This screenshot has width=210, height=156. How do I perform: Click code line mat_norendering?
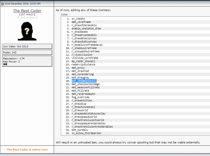[83, 74]
